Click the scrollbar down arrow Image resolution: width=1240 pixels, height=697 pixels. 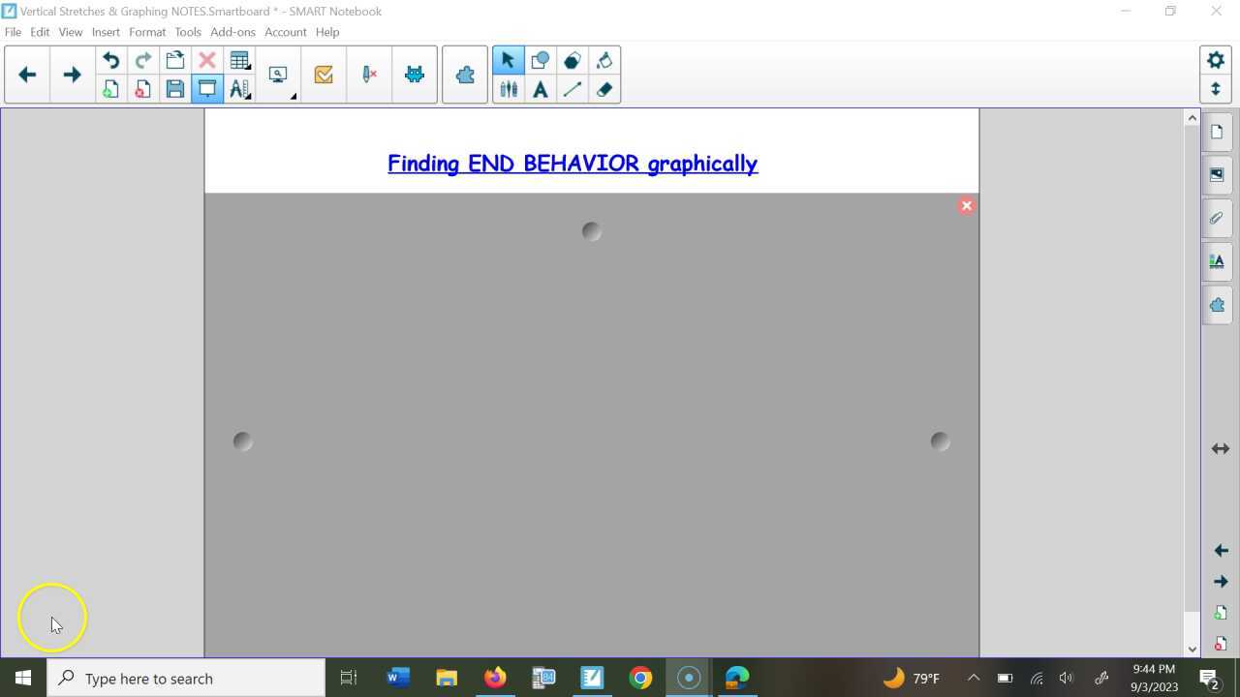(x=1192, y=648)
